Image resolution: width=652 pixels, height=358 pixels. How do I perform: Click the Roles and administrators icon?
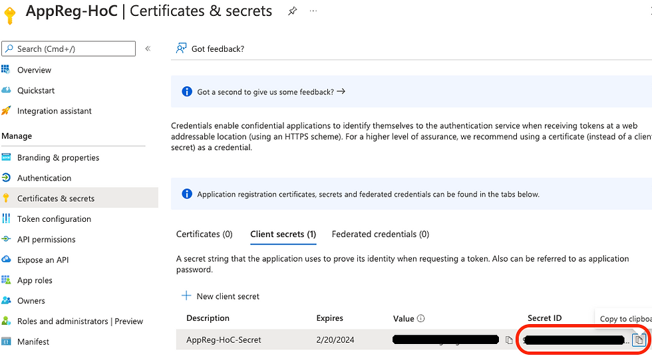tap(6, 321)
